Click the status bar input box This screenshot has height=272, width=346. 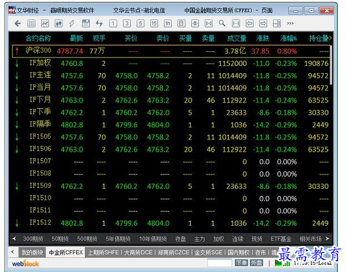coord(220,263)
